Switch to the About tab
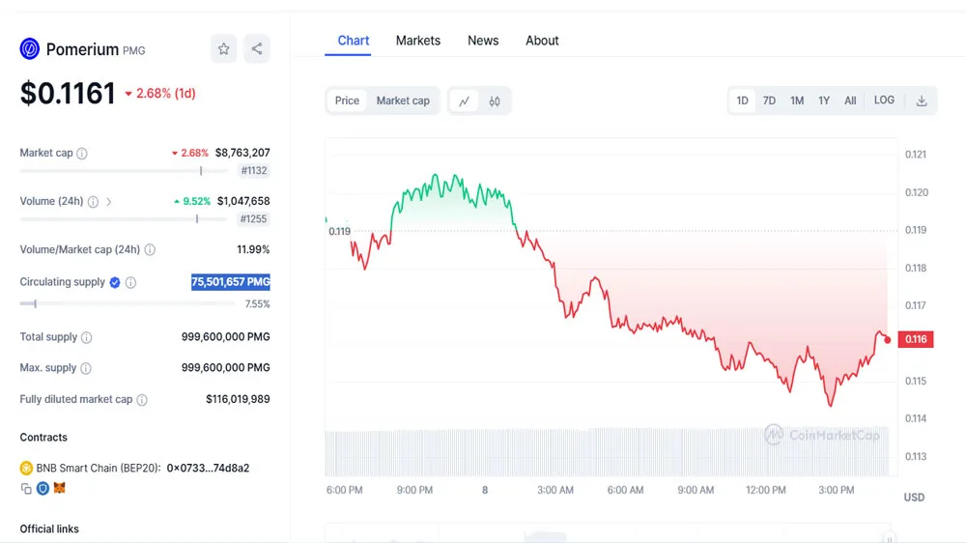 (542, 41)
